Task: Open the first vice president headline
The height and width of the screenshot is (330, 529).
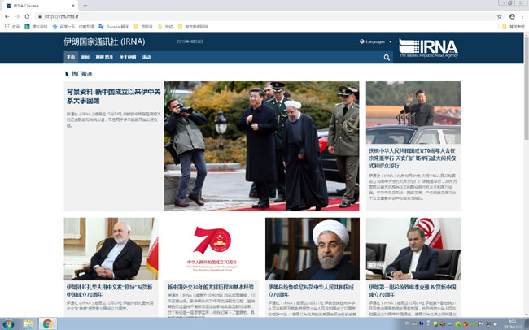Action: [413, 290]
